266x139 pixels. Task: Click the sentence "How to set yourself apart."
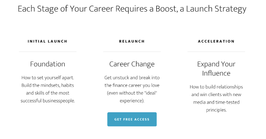[x=48, y=77]
